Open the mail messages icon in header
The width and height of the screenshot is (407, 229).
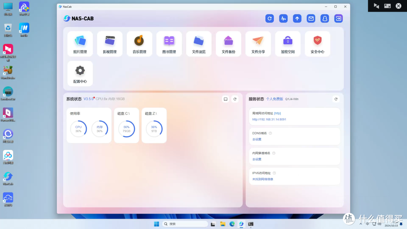coord(311,18)
